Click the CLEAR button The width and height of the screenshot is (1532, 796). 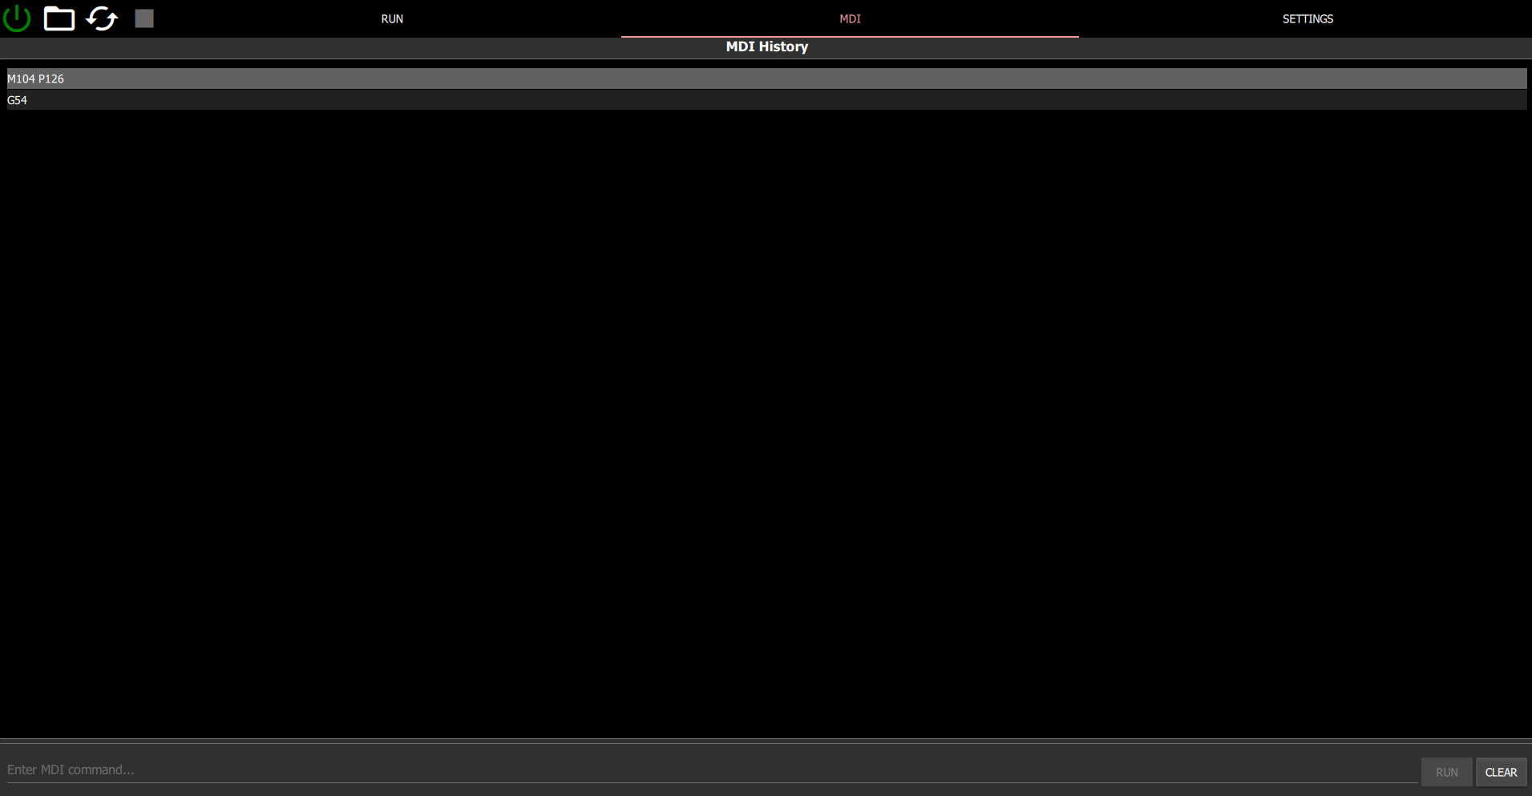1501,772
